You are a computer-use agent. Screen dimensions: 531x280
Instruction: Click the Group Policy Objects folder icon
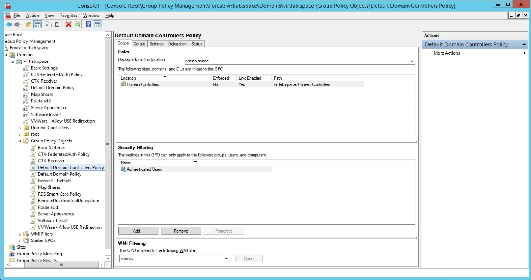(x=26, y=141)
